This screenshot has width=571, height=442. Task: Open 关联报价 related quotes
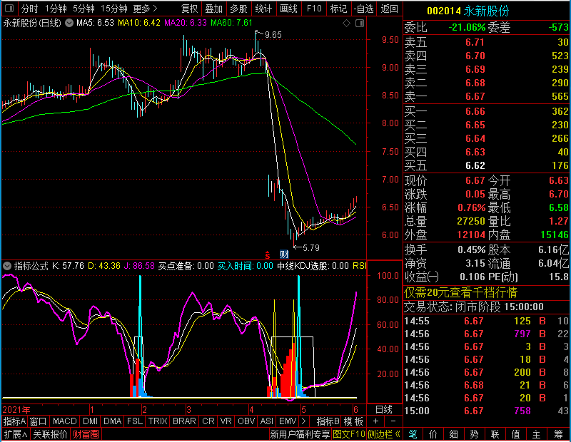(50, 434)
